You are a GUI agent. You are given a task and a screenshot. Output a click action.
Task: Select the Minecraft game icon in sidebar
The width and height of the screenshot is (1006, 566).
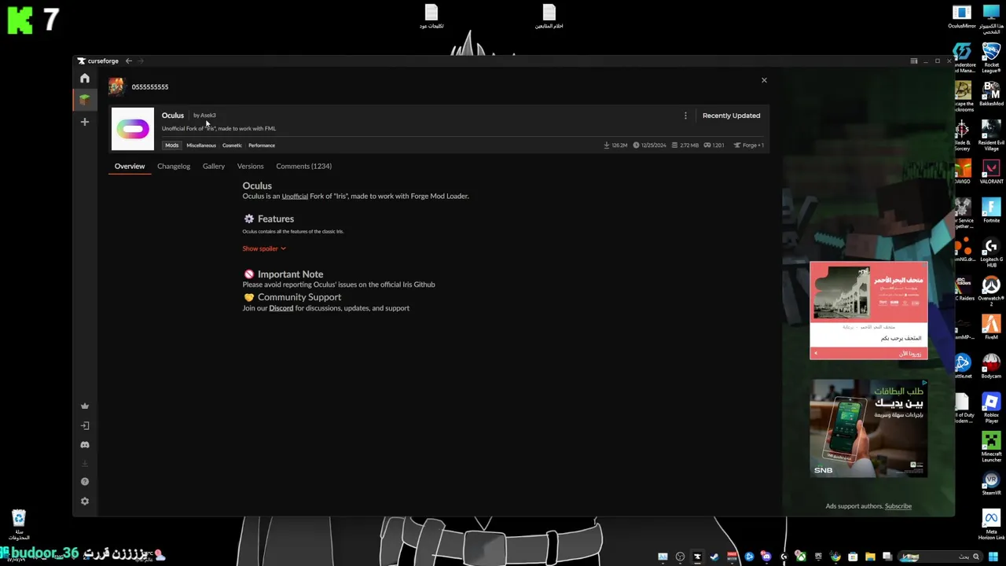(x=85, y=100)
